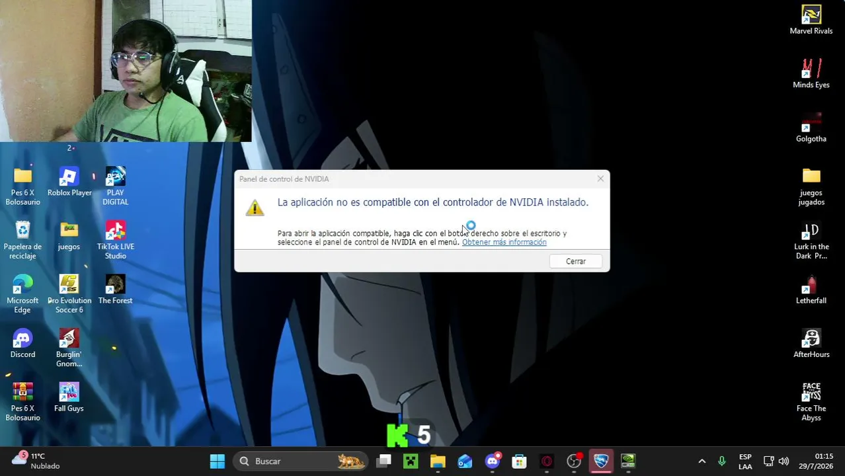Open the 'Obtener más información' link

(x=504, y=243)
